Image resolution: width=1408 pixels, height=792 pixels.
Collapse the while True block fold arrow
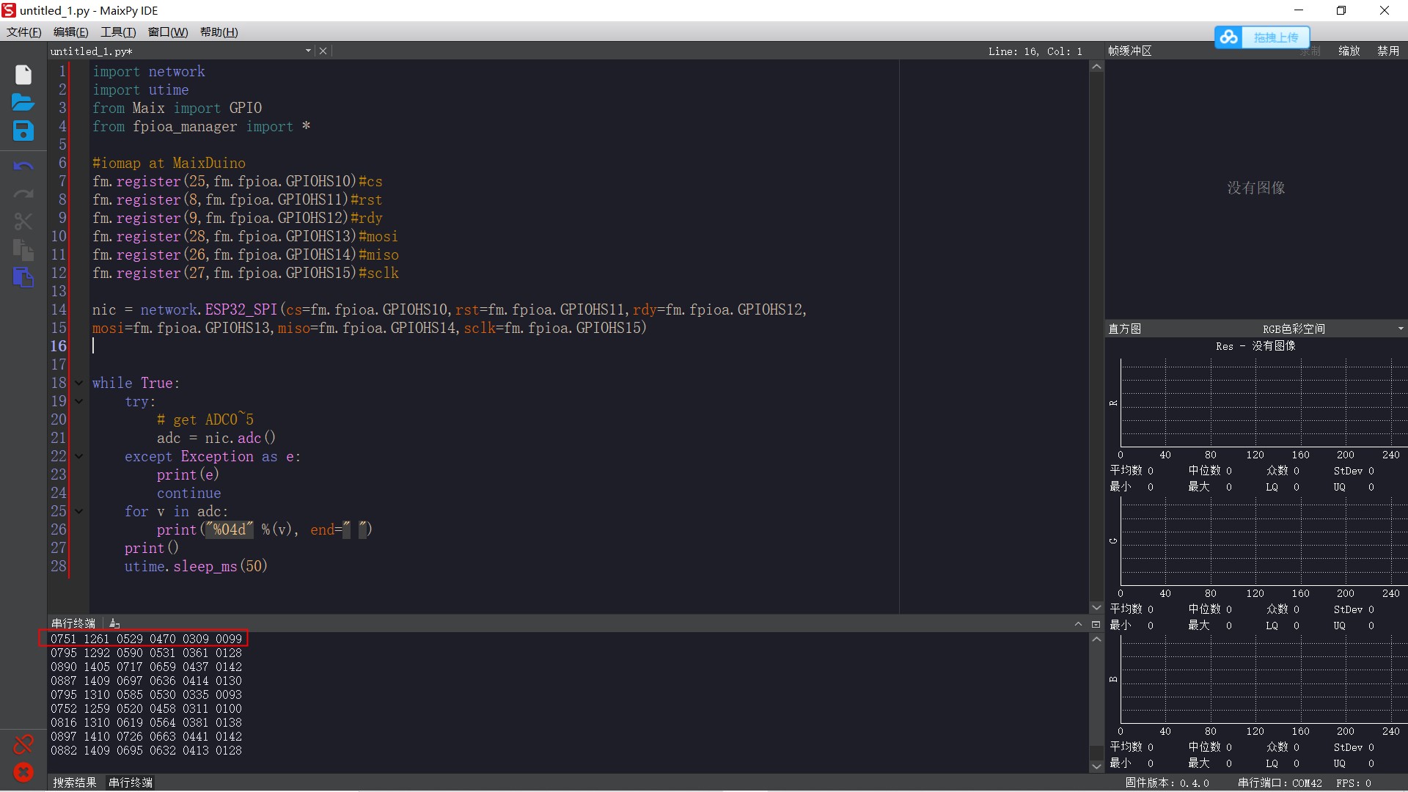tap(78, 383)
